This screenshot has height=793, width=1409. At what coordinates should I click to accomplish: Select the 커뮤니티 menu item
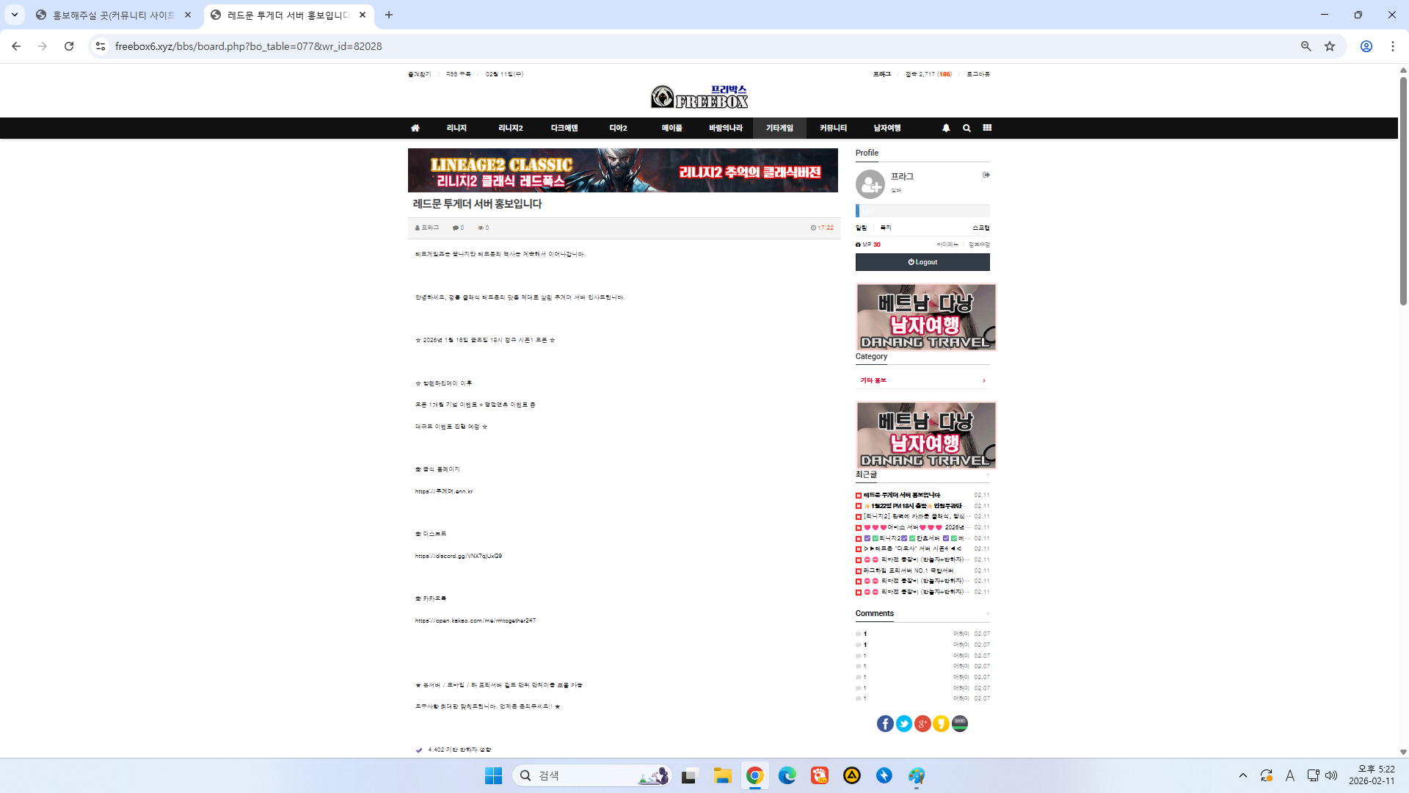point(833,128)
